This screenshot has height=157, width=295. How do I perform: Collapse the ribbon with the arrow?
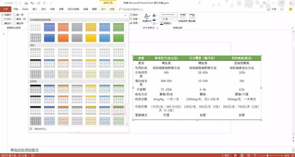coord(292,28)
